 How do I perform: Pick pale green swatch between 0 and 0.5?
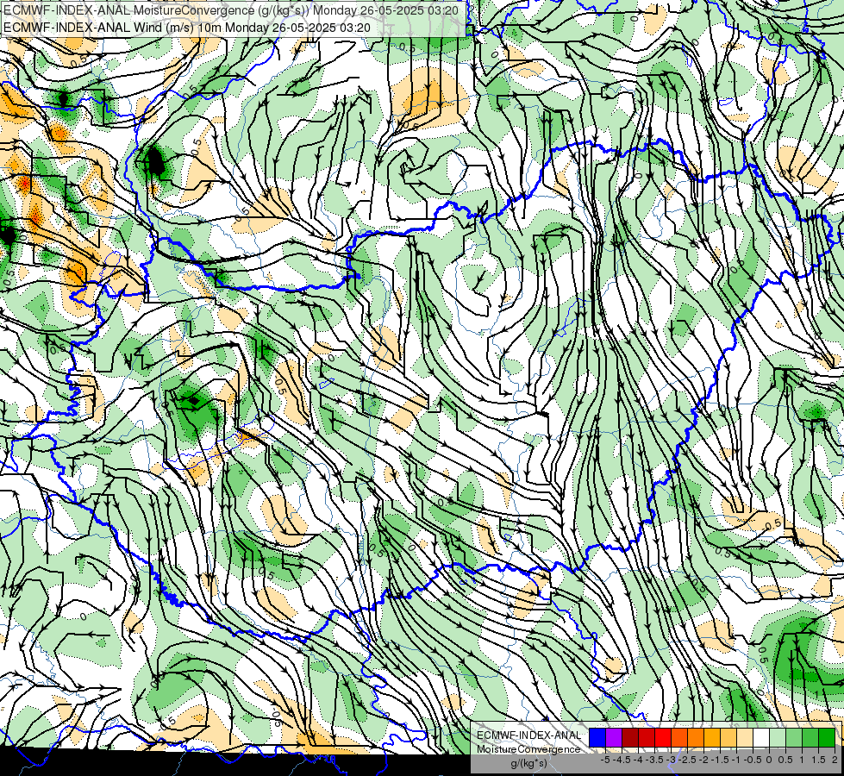(x=778, y=738)
